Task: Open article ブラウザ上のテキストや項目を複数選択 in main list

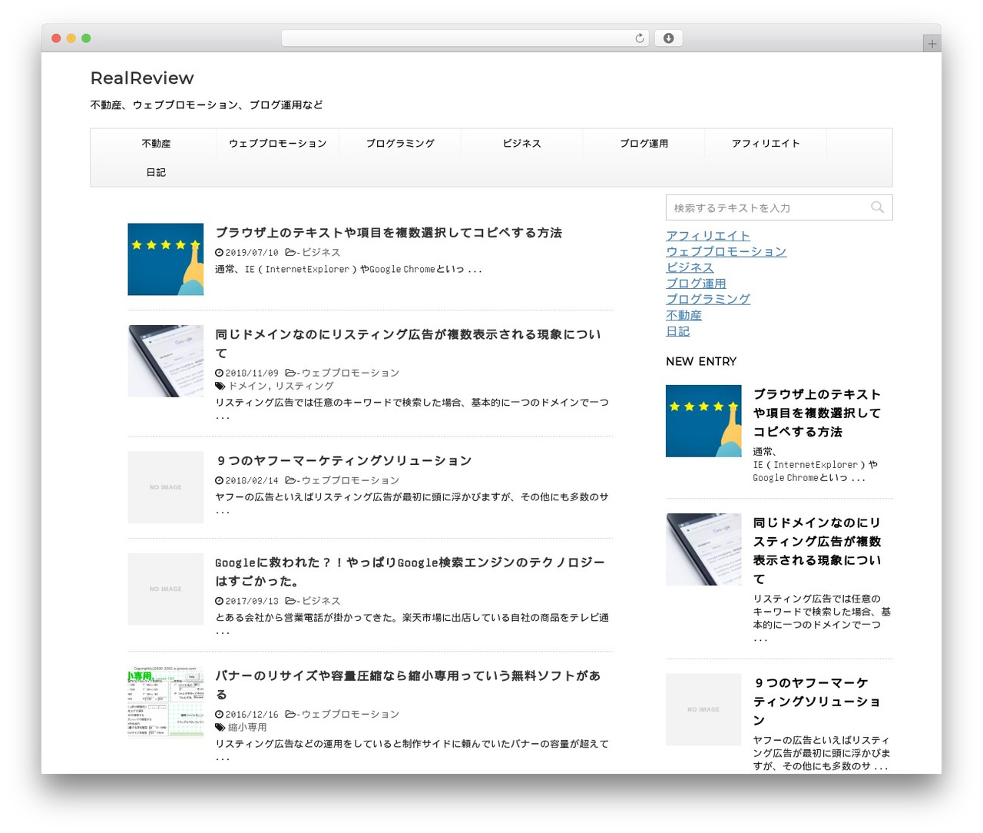Action: (389, 233)
